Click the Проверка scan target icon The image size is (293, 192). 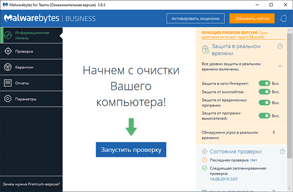point(8,51)
